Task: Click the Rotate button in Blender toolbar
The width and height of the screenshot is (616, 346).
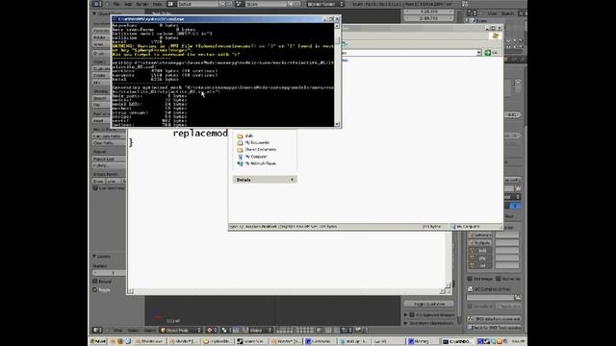Action: [101, 37]
